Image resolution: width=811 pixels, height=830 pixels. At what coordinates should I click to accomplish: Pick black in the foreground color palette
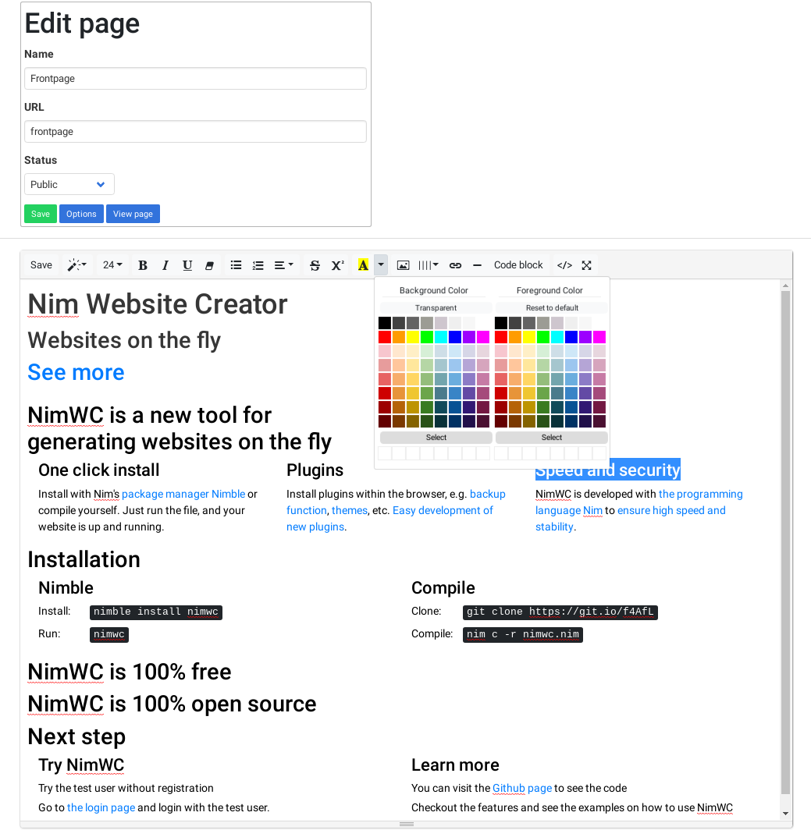tap(500, 323)
